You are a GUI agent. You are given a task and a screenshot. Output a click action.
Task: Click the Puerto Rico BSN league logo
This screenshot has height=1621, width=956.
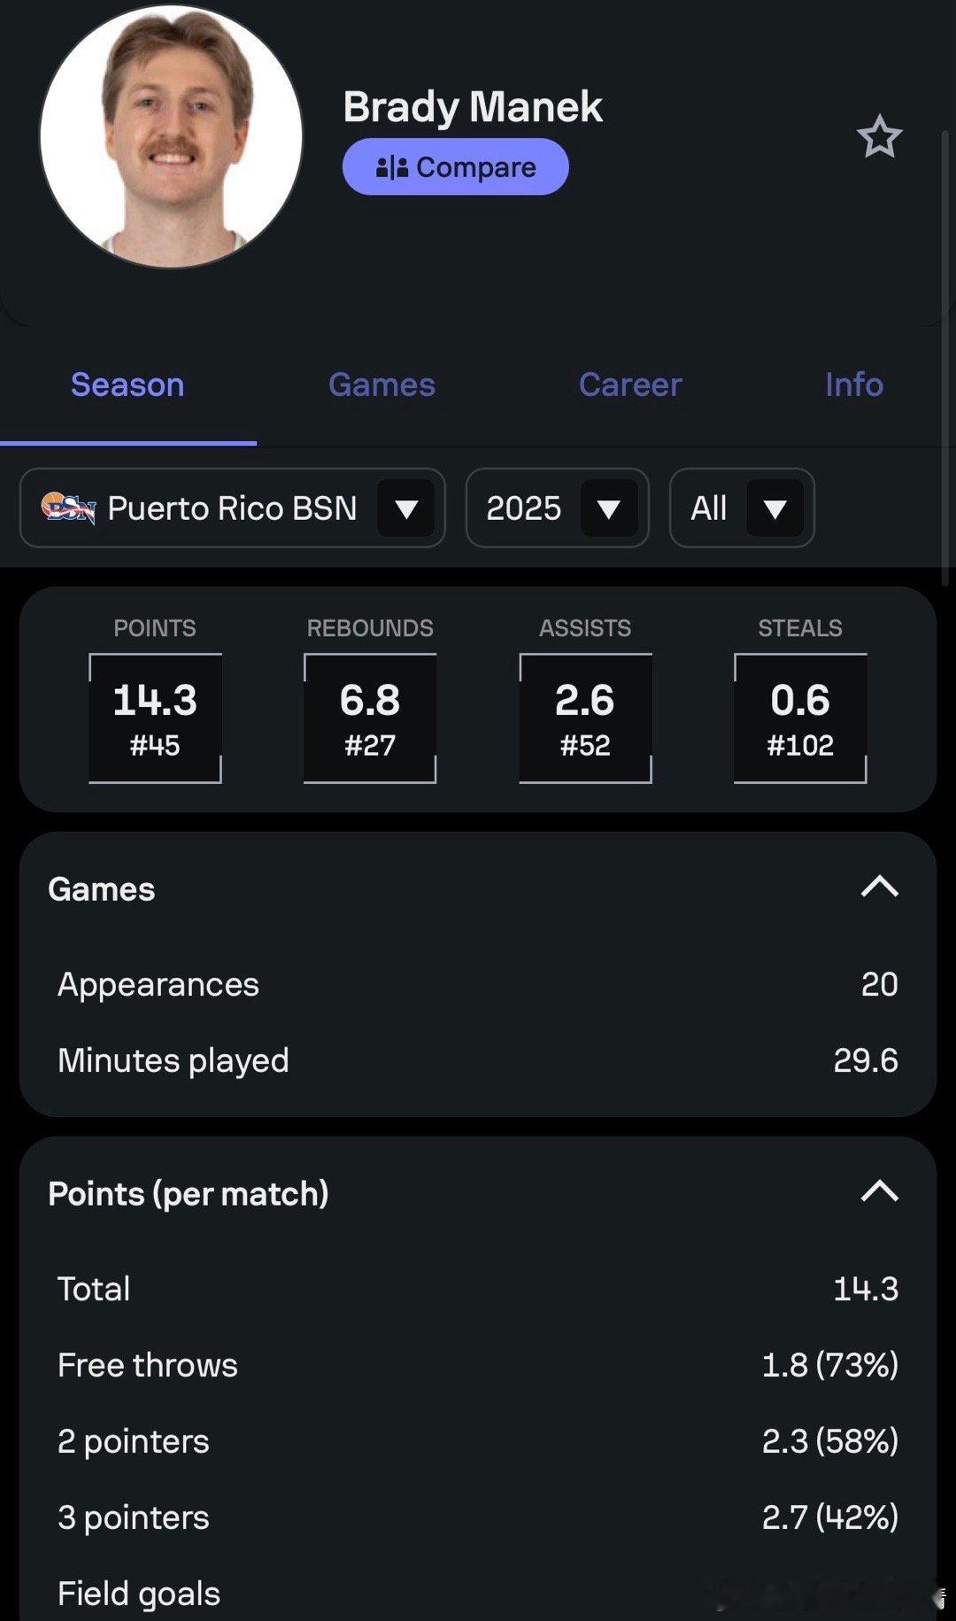point(67,508)
